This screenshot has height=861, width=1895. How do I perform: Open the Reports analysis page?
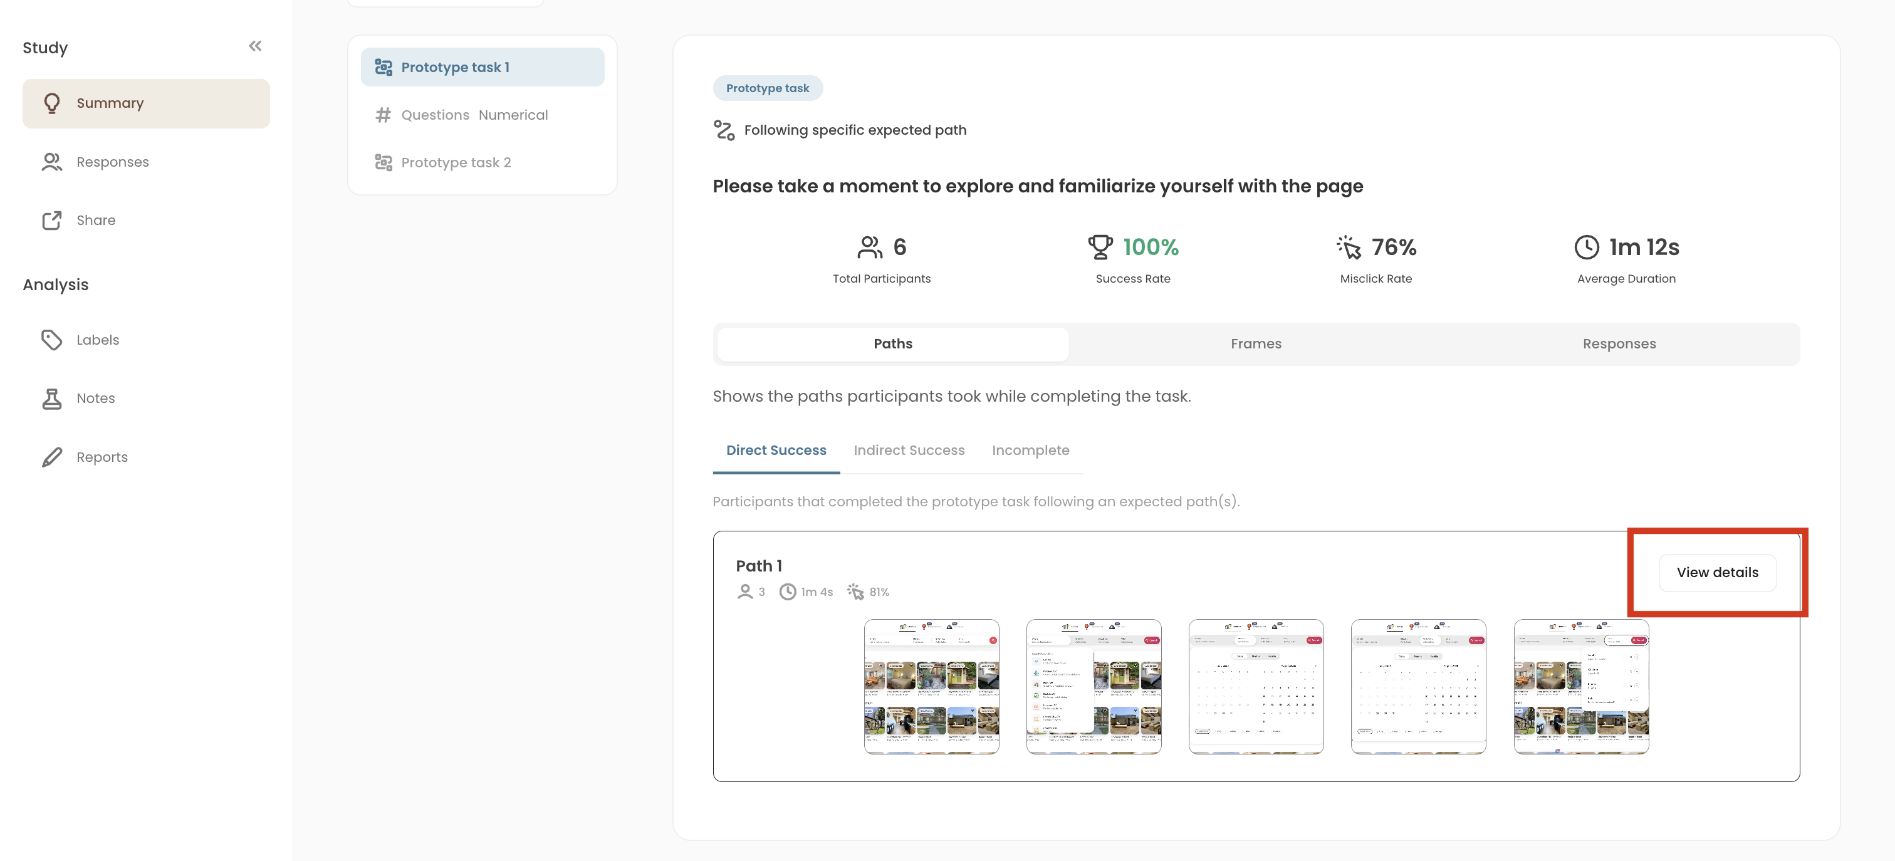pyautogui.click(x=145, y=457)
